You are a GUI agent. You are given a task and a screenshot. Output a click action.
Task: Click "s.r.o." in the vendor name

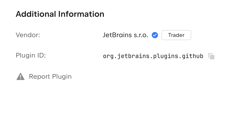(x=141, y=35)
